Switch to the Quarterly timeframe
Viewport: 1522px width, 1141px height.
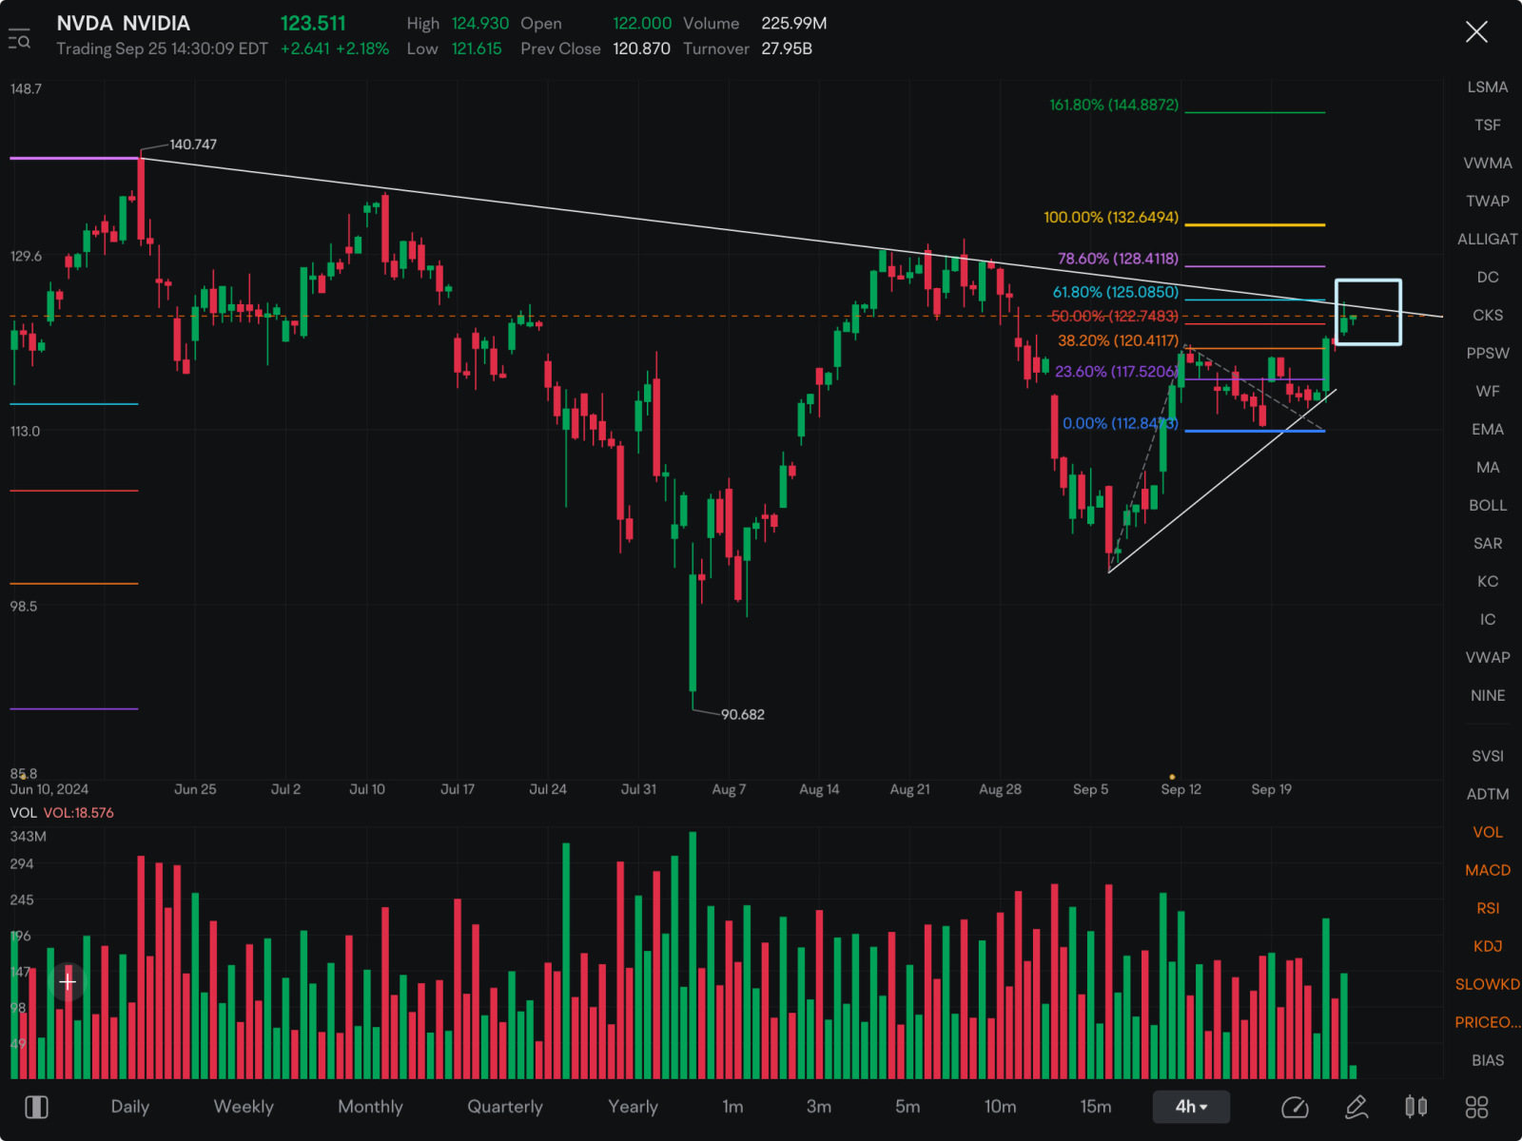(x=505, y=1107)
